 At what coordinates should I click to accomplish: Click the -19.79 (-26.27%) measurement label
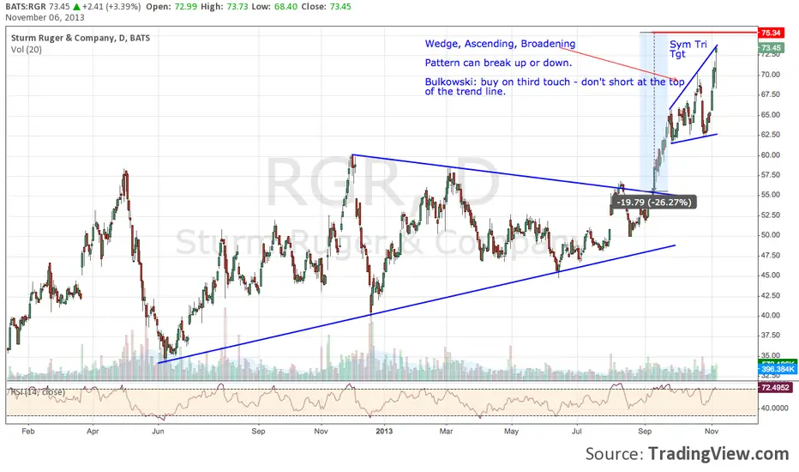[654, 202]
